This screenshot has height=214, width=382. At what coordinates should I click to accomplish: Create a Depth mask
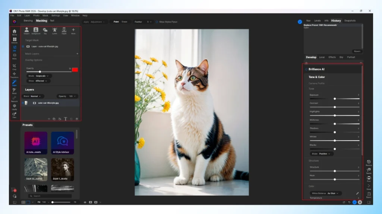(x=64, y=31)
